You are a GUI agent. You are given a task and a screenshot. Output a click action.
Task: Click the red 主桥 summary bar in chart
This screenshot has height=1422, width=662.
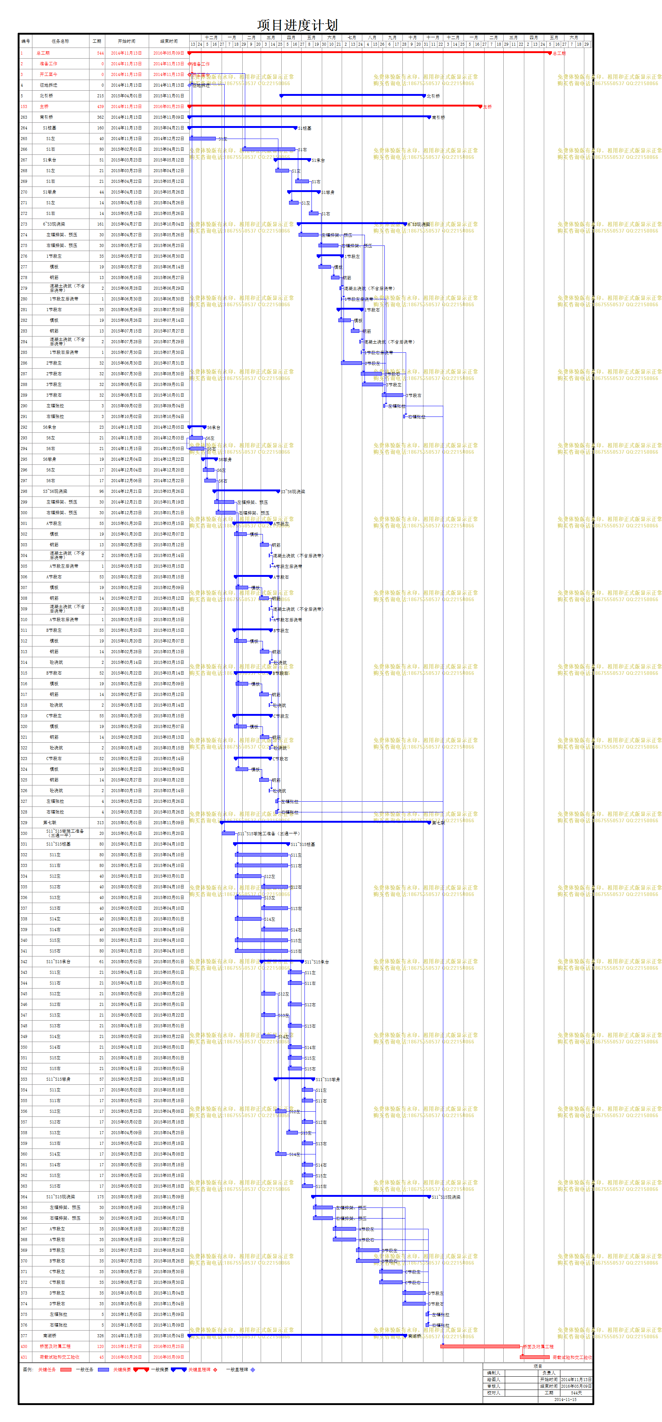[x=335, y=106]
